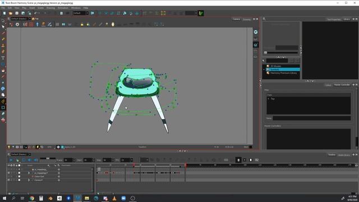Toggle checkbox of Camera layer in timeline

click(19, 180)
